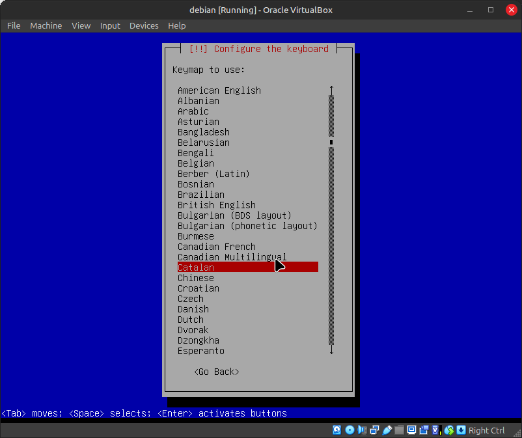Select the Canadian French keymap
The image size is (522, 438).
click(217, 247)
